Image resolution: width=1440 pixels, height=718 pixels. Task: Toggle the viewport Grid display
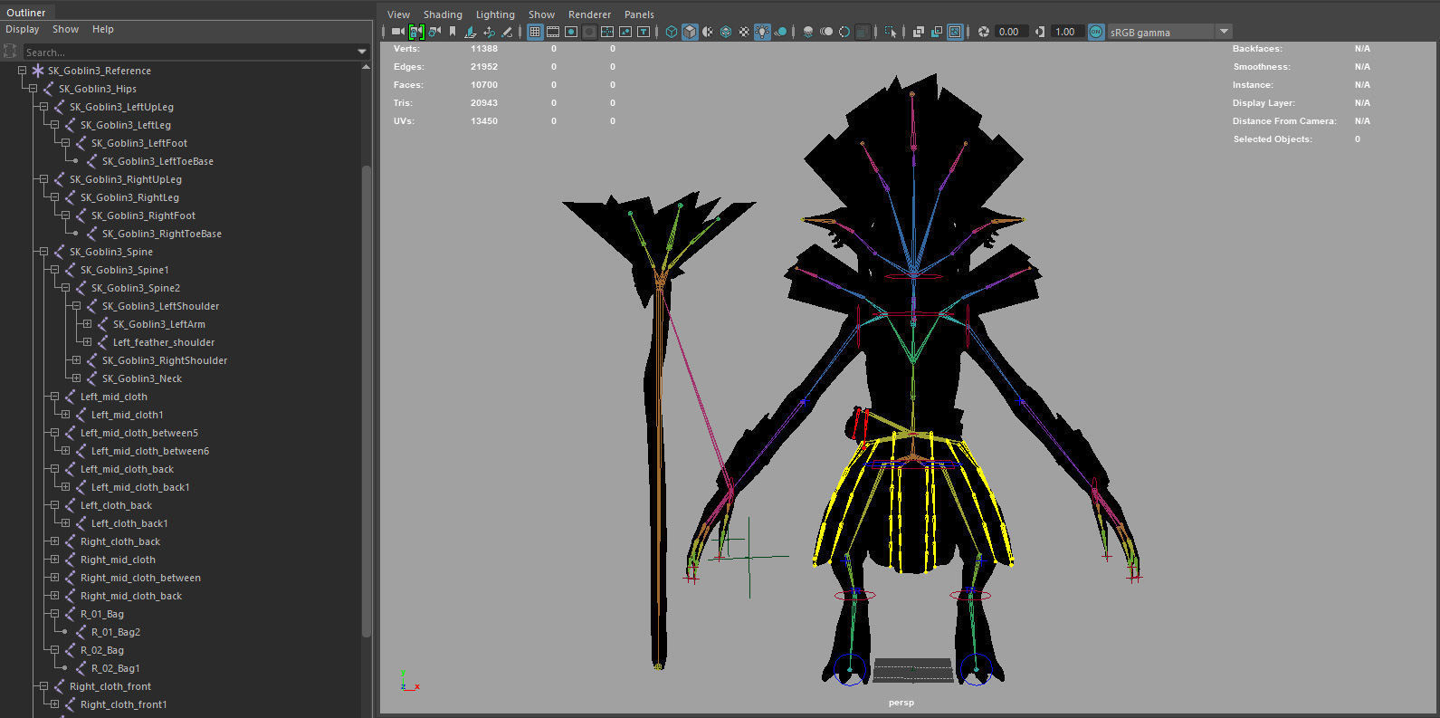[x=535, y=32]
